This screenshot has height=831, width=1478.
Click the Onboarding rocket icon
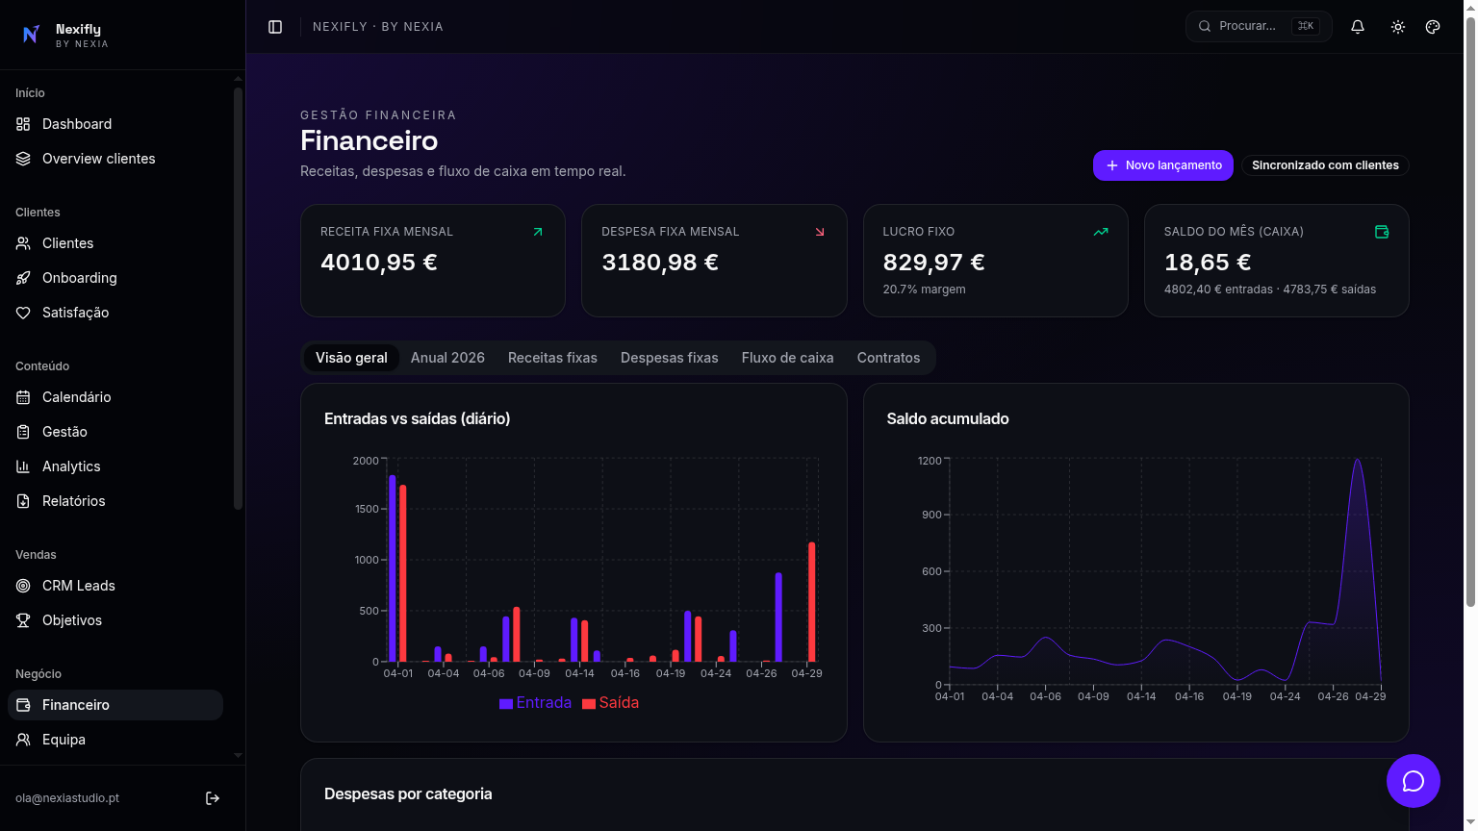tap(23, 278)
